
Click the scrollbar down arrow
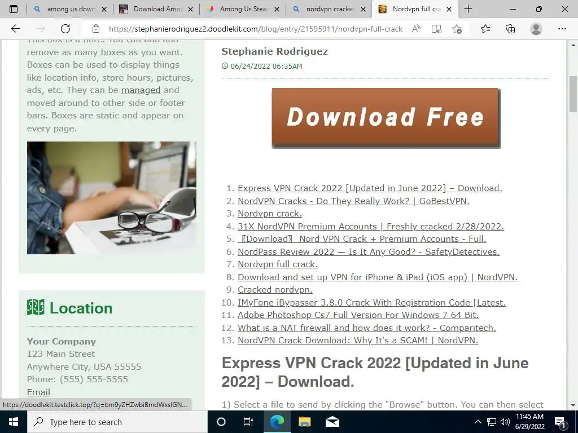pyautogui.click(x=573, y=405)
